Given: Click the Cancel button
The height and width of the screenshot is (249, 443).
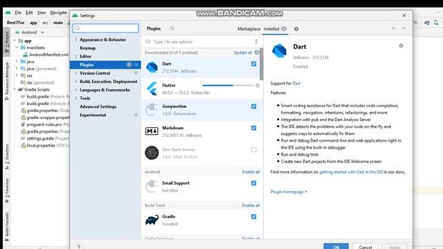Looking at the screenshot, I should coord(365,246).
